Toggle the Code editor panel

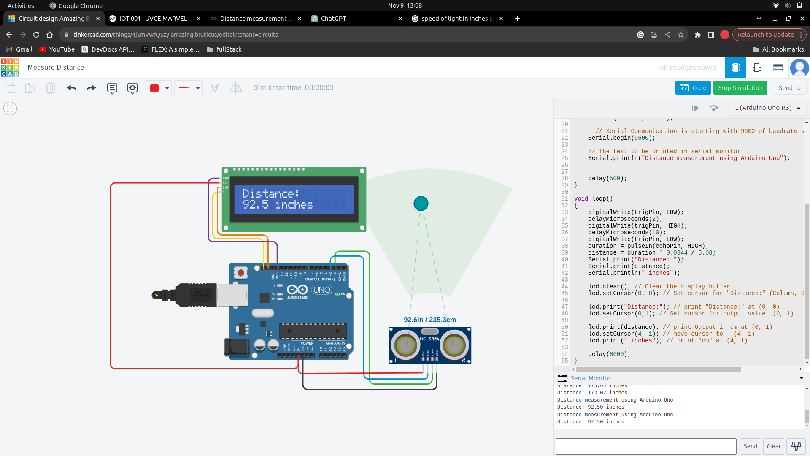point(693,88)
